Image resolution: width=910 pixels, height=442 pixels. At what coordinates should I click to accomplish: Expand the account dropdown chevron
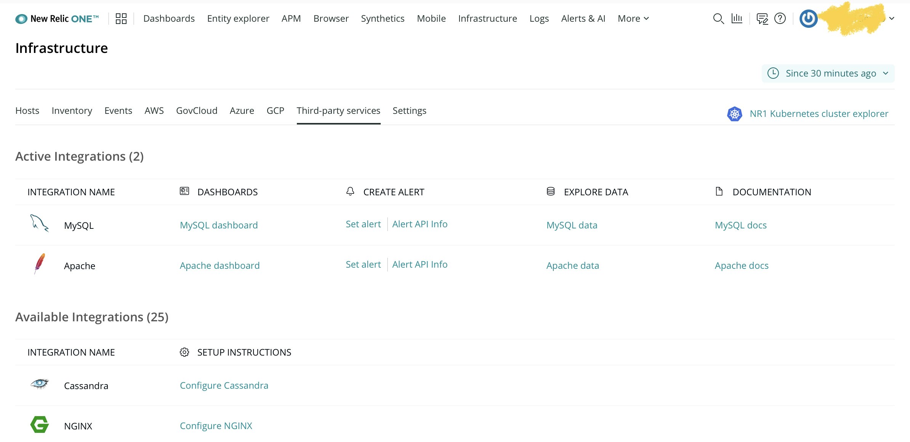[x=891, y=19]
